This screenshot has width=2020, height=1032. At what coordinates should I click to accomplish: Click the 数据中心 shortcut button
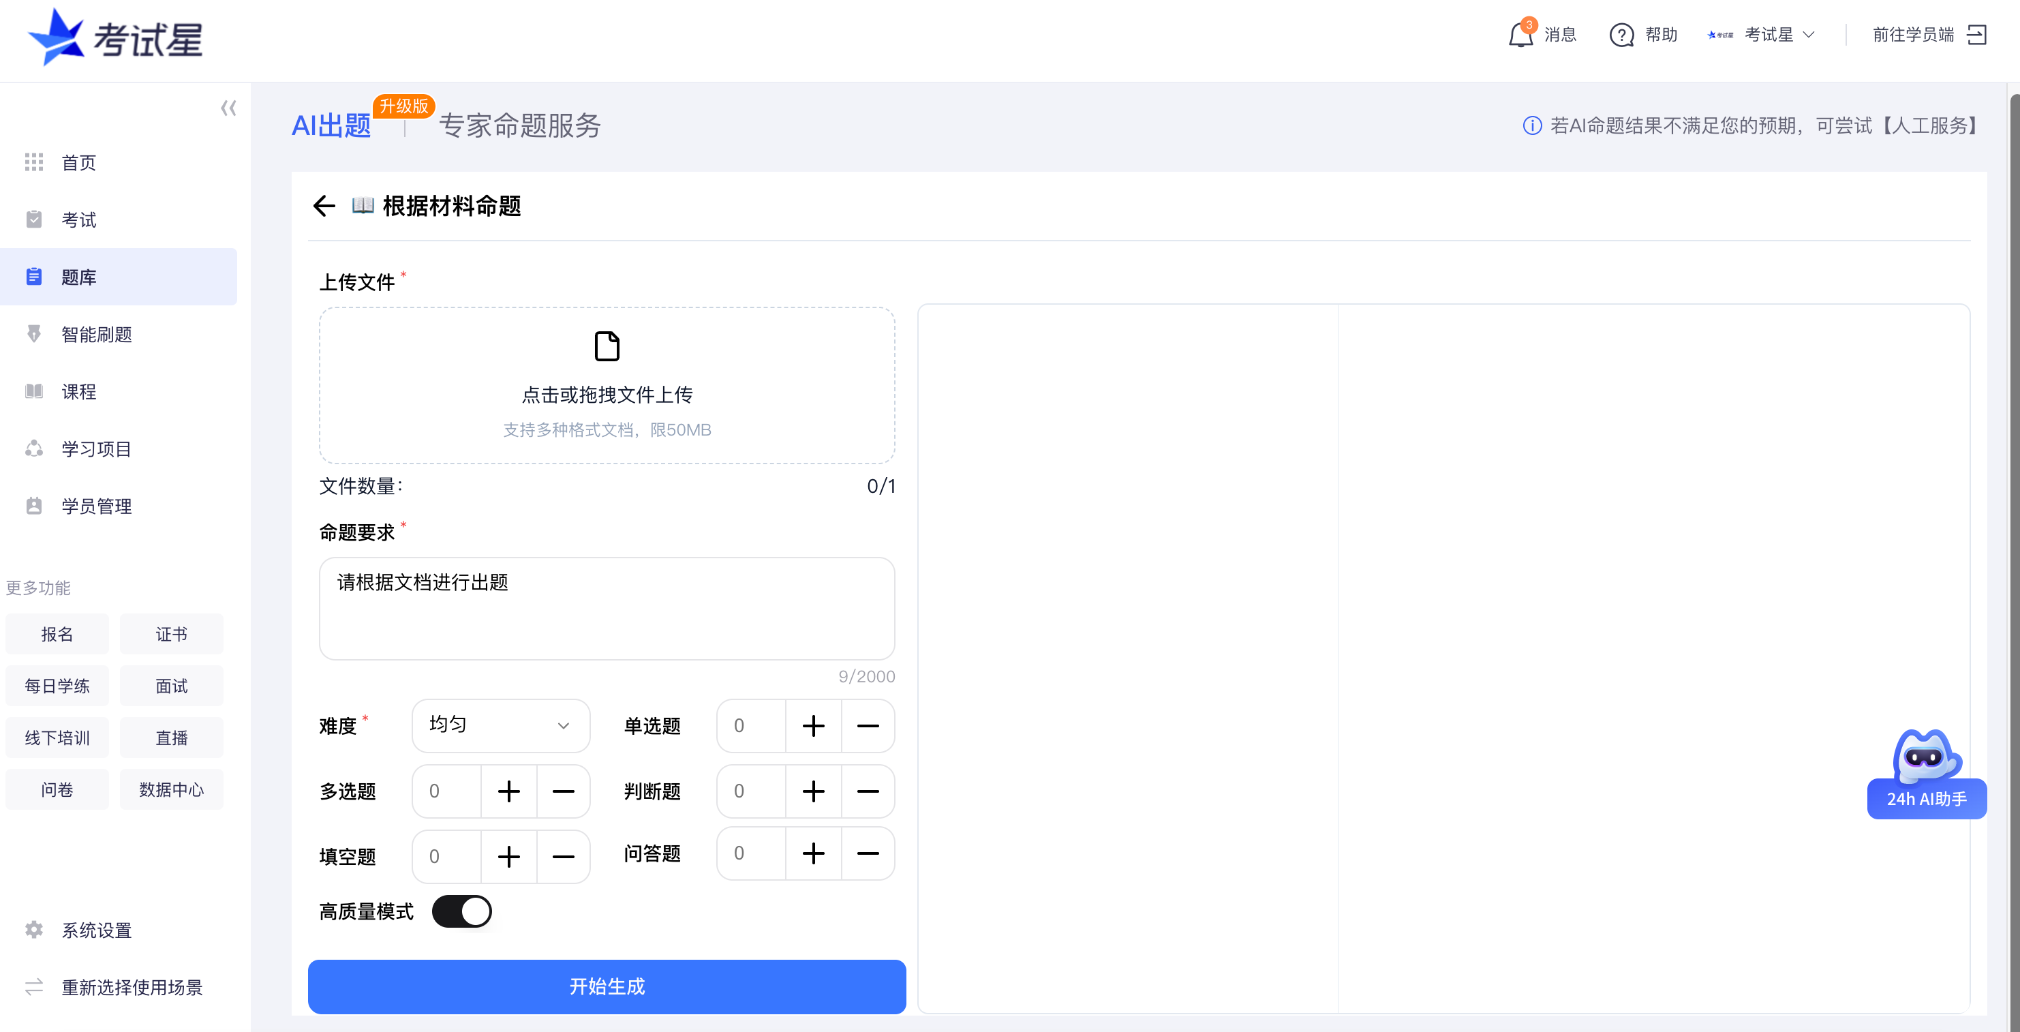click(171, 790)
